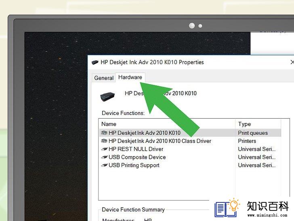Image resolution: width=294 pixels, height=221 pixels.
Task: Click the USB icon beside USB Printing Support
Action: pyautogui.click(x=104, y=166)
